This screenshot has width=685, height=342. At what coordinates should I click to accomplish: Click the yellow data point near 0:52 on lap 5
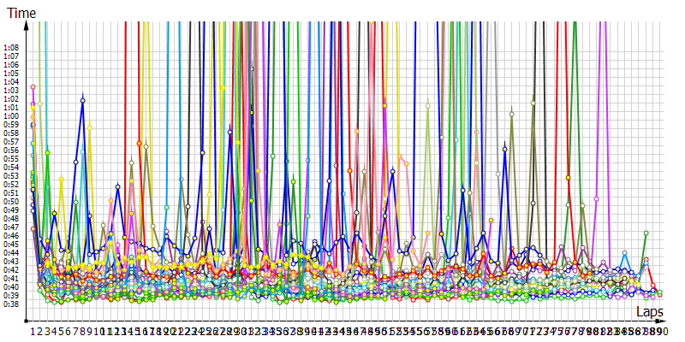click(62, 180)
